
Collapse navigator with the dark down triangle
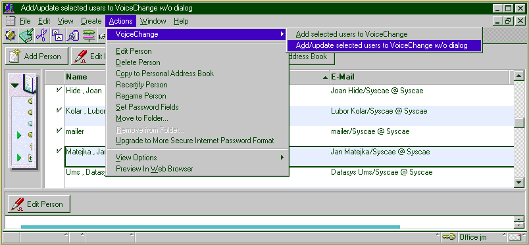pos(14,85)
